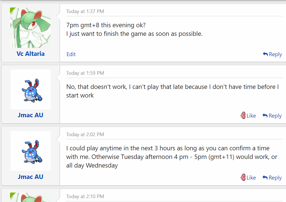Open Jmac AU's username on the 1:59 PM post
Screen dimensions: 286x202
pos(31,115)
